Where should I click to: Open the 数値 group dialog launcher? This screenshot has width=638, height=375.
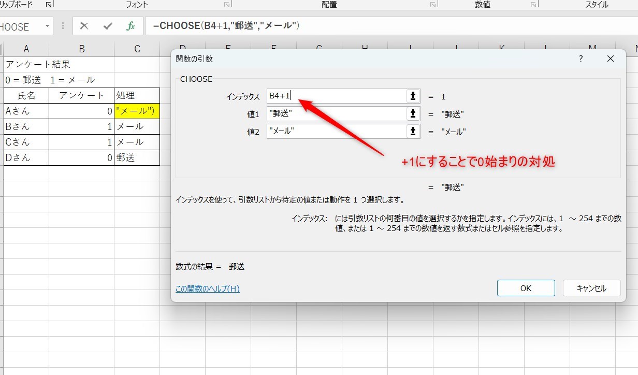[x=533, y=5]
